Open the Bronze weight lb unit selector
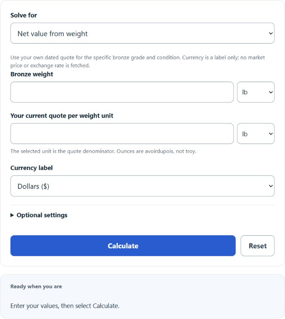 [x=256, y=92]
